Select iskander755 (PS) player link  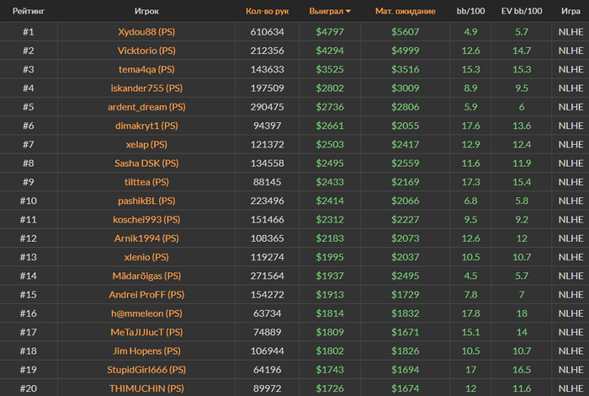[146, 88]
